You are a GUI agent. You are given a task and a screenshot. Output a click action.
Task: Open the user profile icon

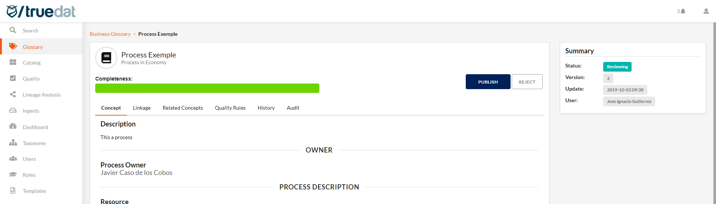706,11
